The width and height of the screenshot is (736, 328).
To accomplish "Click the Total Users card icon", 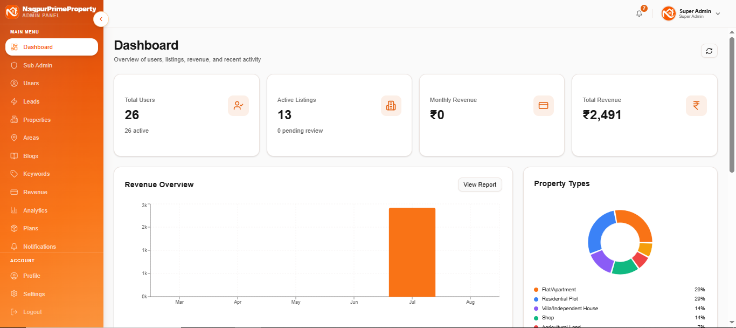I will [x=238, y=106].
